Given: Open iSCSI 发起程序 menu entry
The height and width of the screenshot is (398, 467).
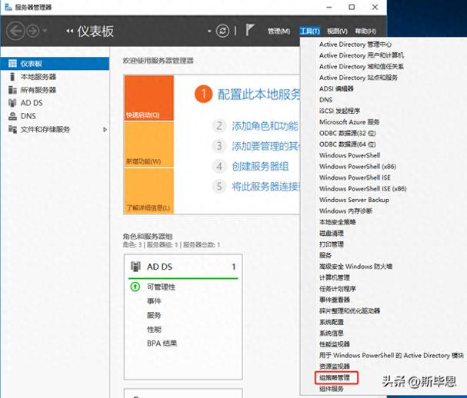Looking at the screenshot, I should coord(339,111).
